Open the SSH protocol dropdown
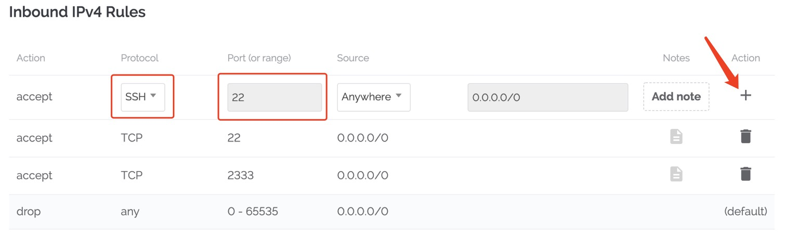The image size is (786, 235). point(143,97)
